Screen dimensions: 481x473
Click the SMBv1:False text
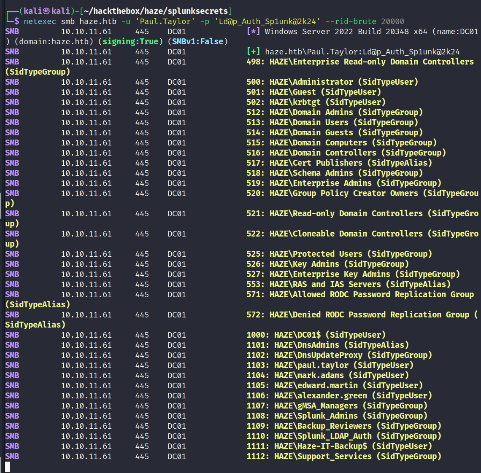(x=197, y=41)
